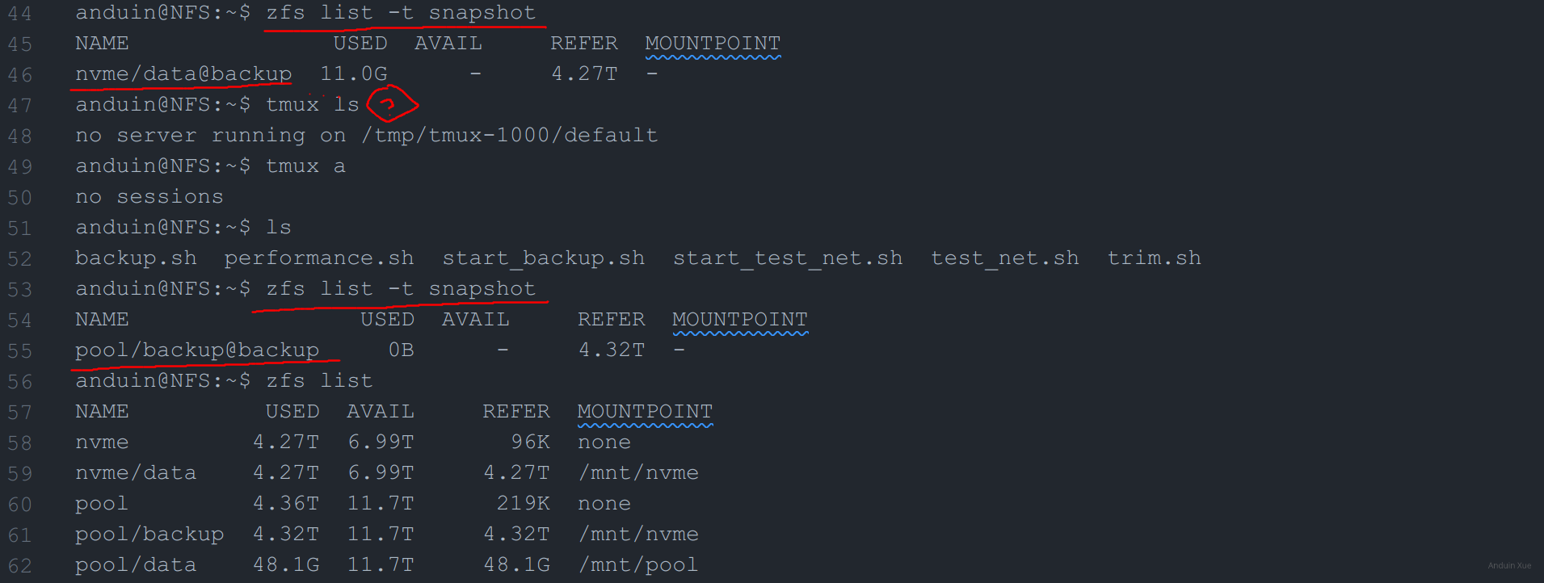Click the /tmp/tmux-1000/default path
1544x583 pixels.
coord(509,135)
